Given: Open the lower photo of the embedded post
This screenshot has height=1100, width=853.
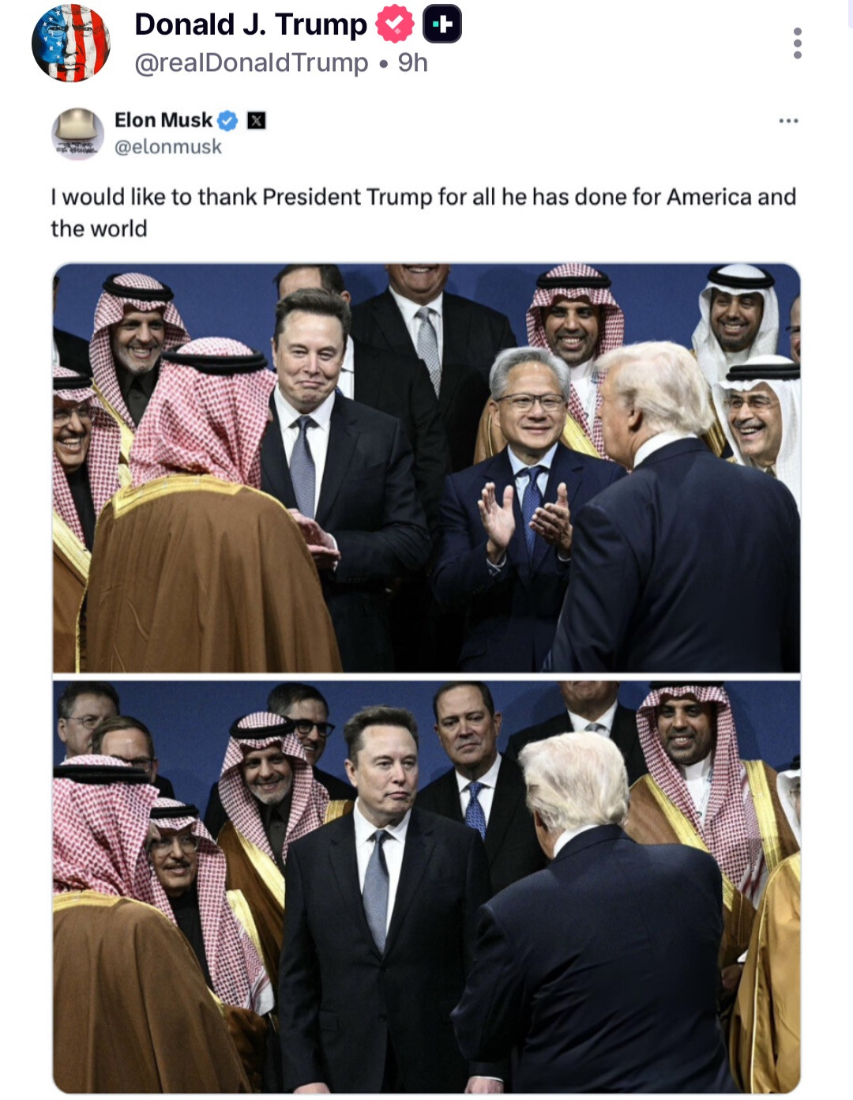Looking at the screenshot, I should click(x=426, y=887).
